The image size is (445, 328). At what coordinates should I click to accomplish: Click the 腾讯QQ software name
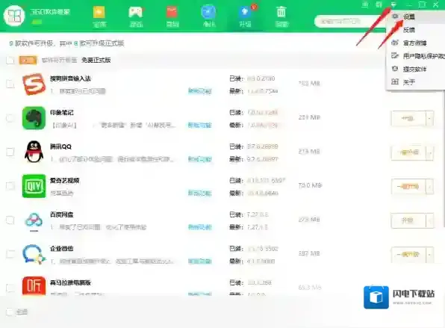60,146
